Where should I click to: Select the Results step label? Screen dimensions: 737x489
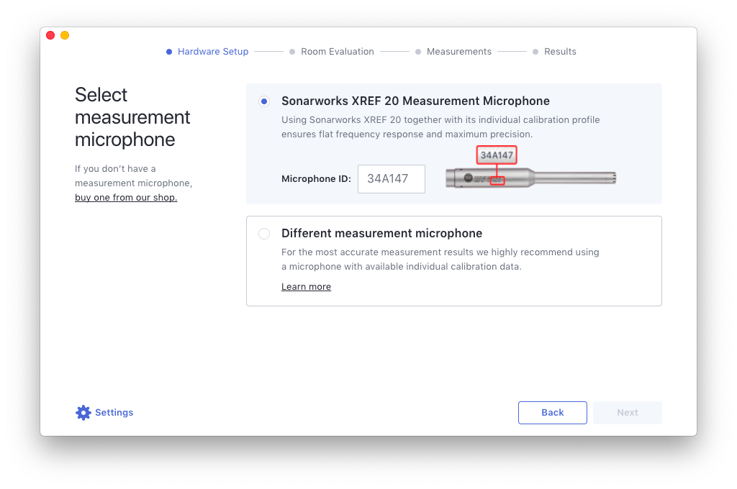[560, 52]
